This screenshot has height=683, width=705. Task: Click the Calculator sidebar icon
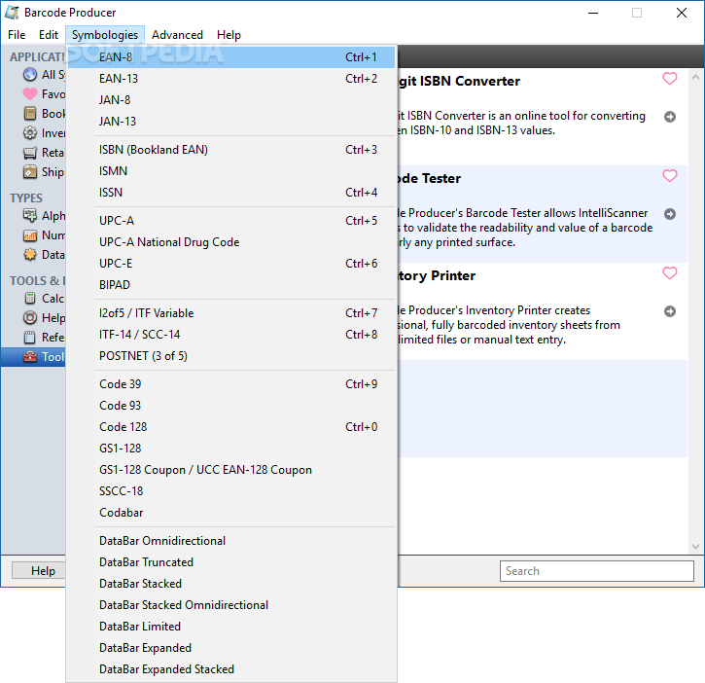coord(30,299)
